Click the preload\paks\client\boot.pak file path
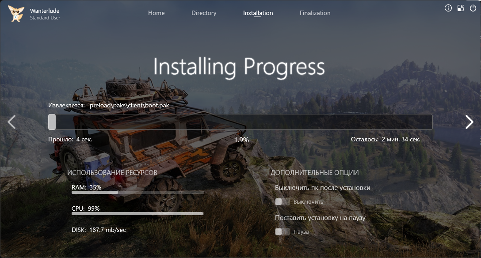This screenshot has height=258, width=481. tap(130, 106)
